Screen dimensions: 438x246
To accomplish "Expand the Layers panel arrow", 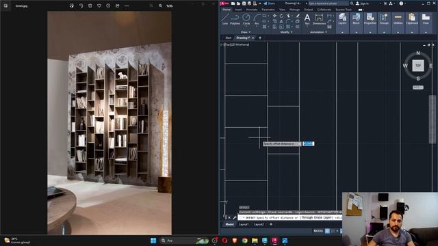I will [342, 32].
